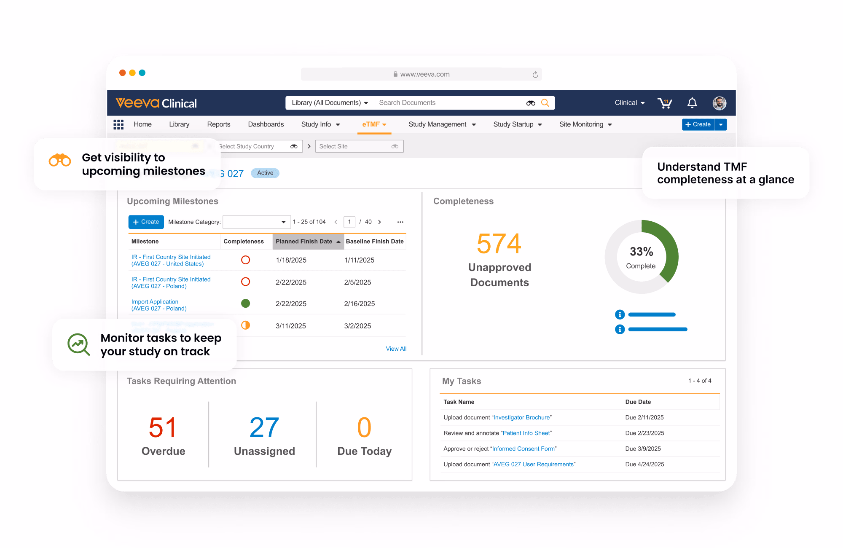
Task: Click the milestone page number input field
Action: coord(349,222)
